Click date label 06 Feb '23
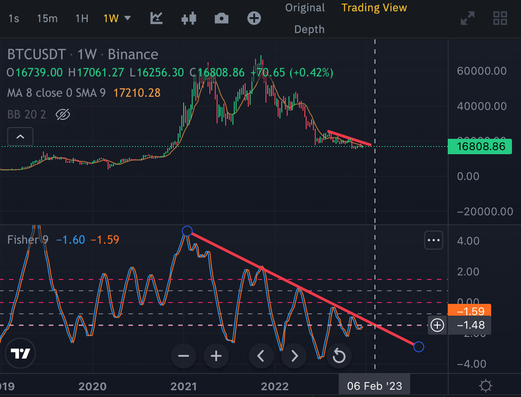This screenshot has width=521, height=397. coord(374,386)
